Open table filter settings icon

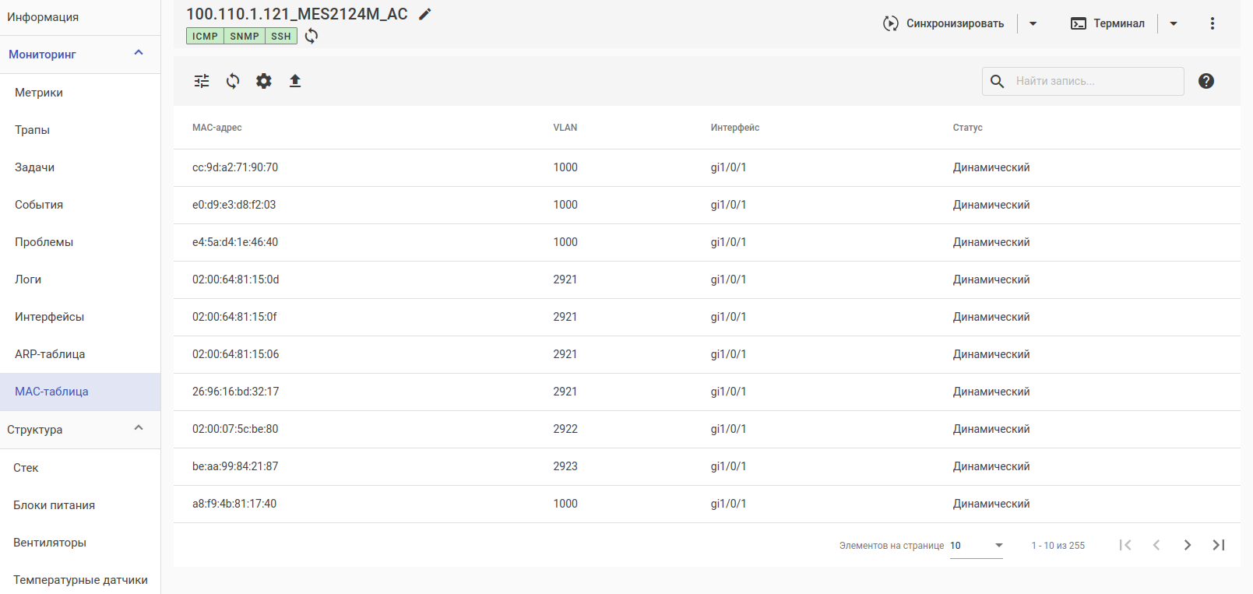[202, 81]
